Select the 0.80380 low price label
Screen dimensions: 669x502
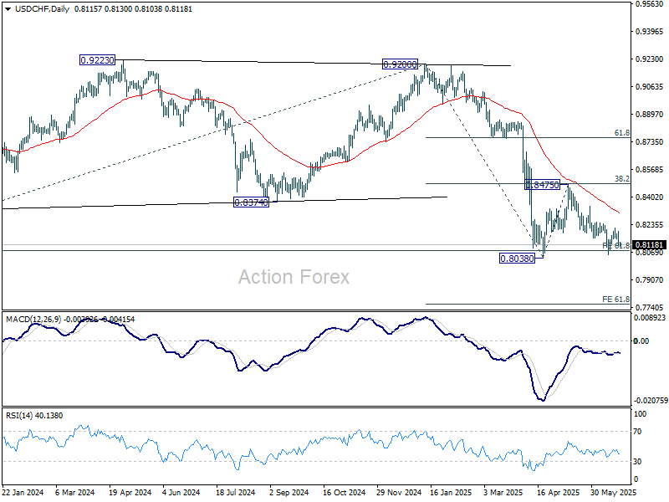click(x=517, y=259)
